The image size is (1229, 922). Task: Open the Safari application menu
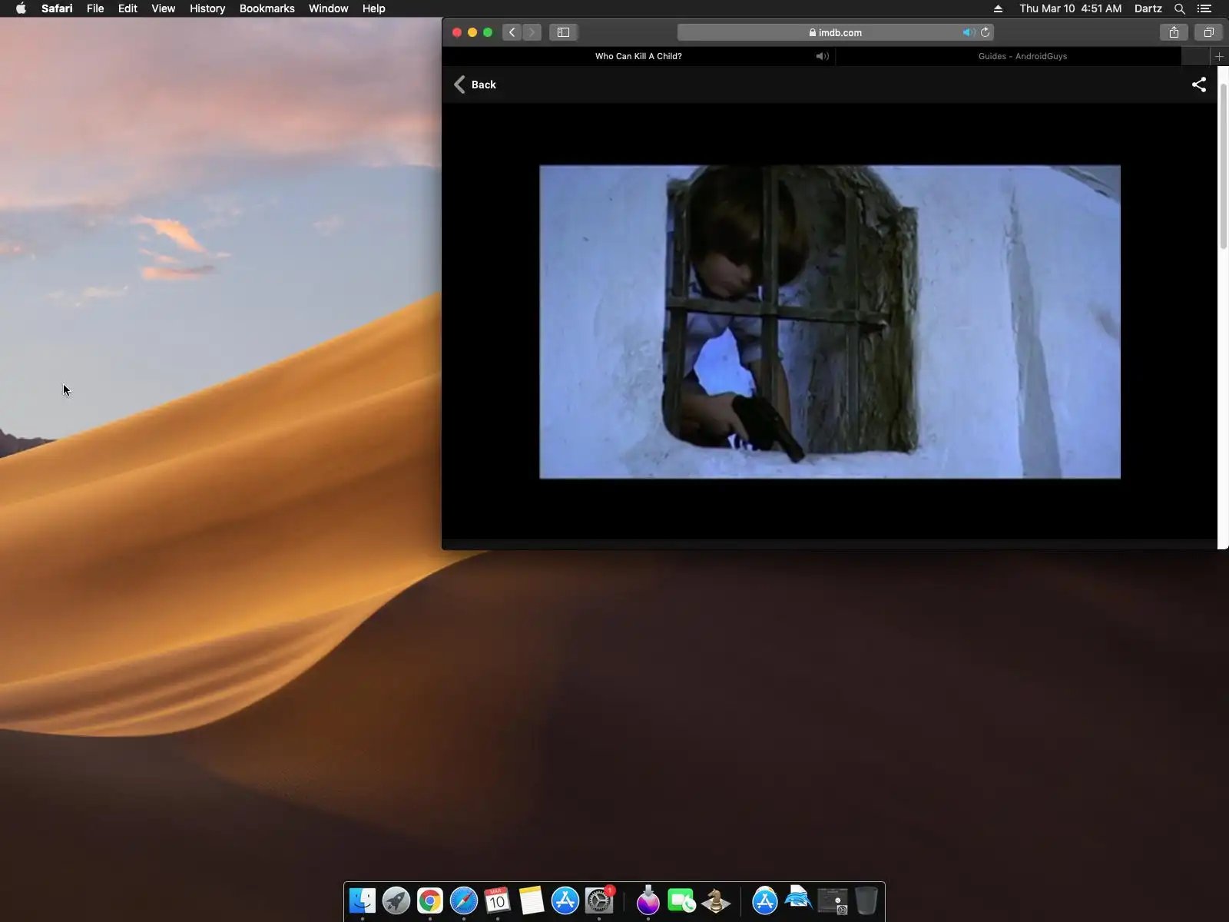(57, 8)
